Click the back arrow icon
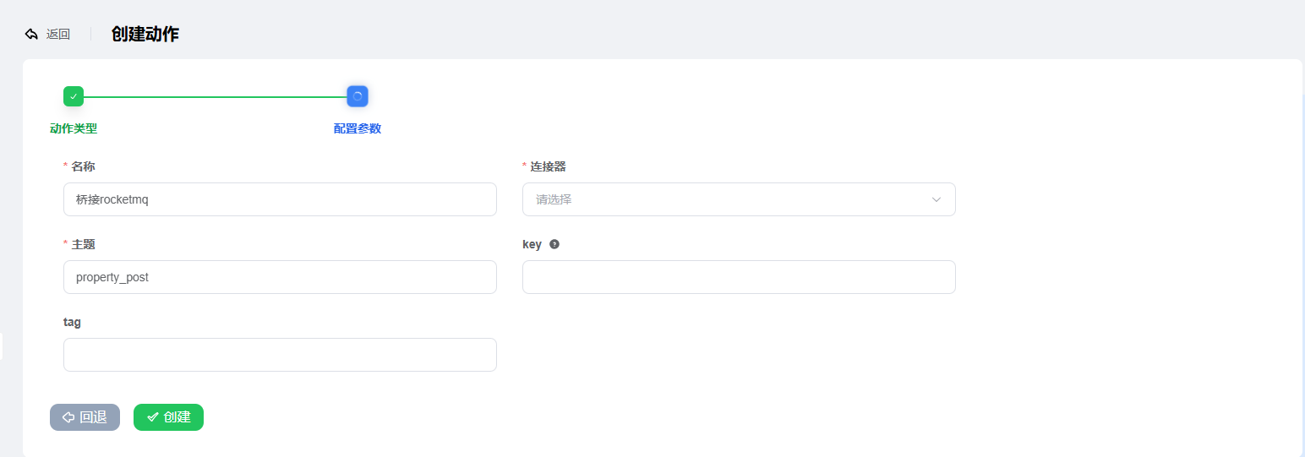1305x457 pixels. coord(31,35)
